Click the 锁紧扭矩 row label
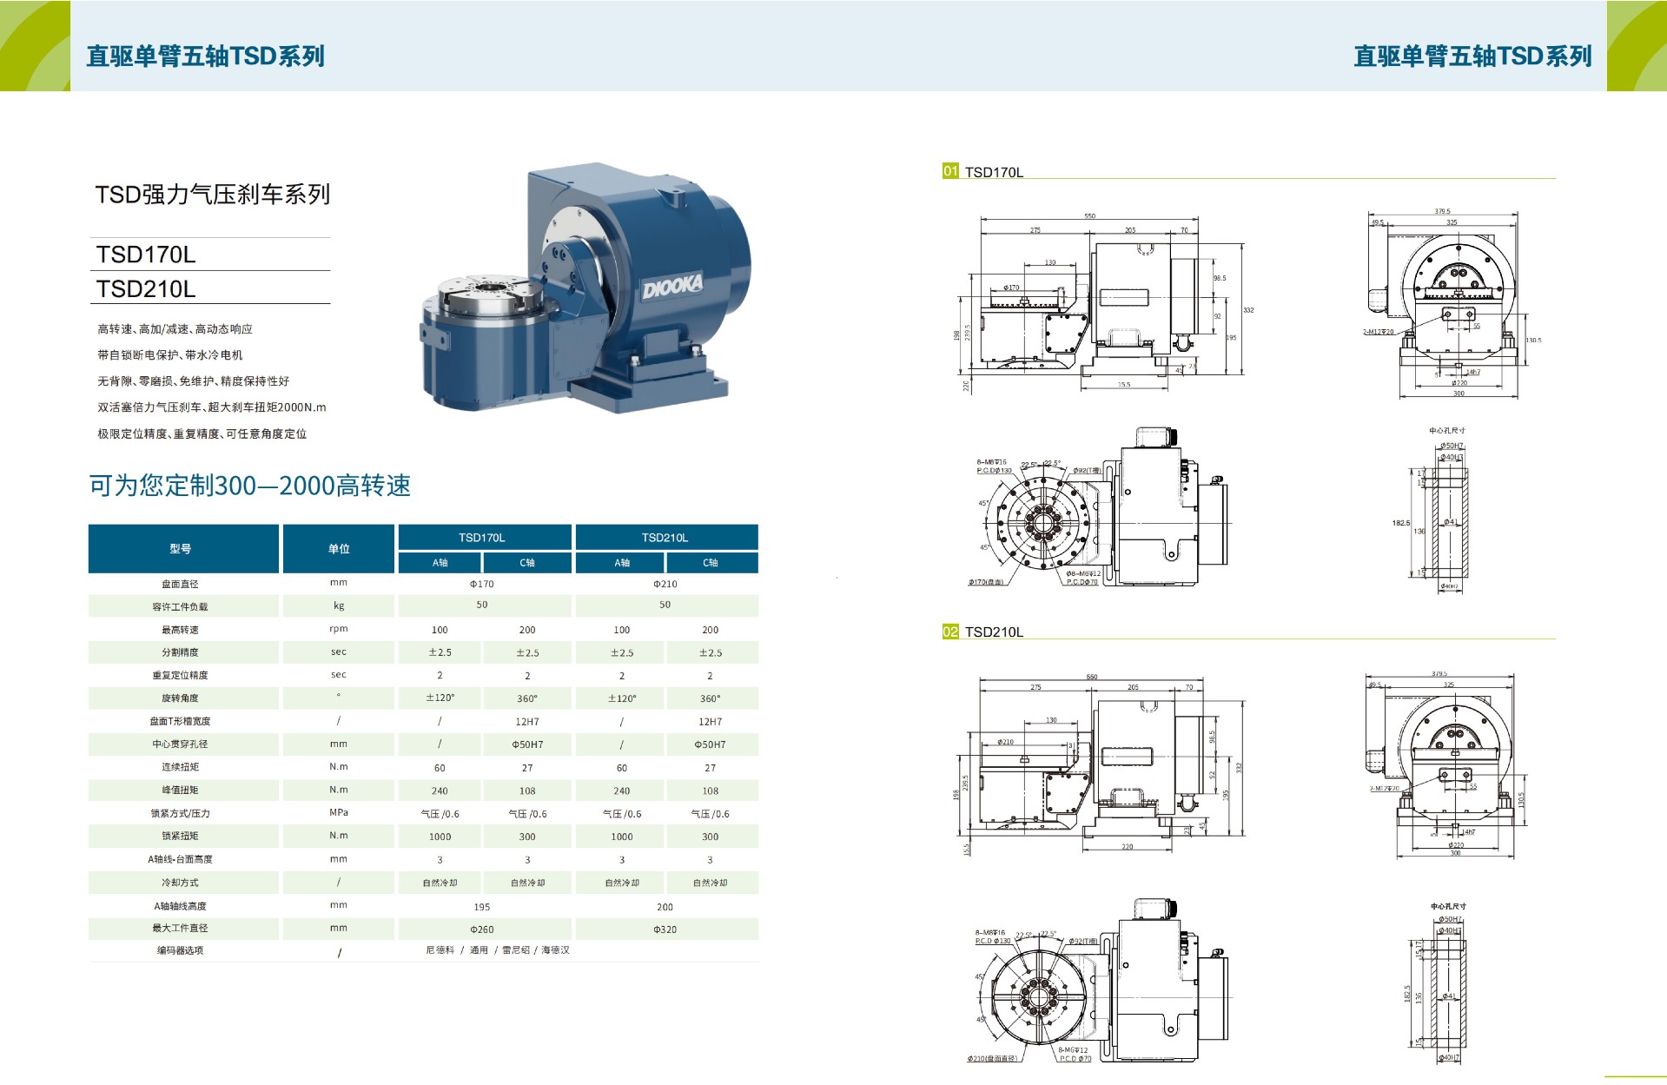Screen dimensions: 1667x1085 click(x=181, y=837)
